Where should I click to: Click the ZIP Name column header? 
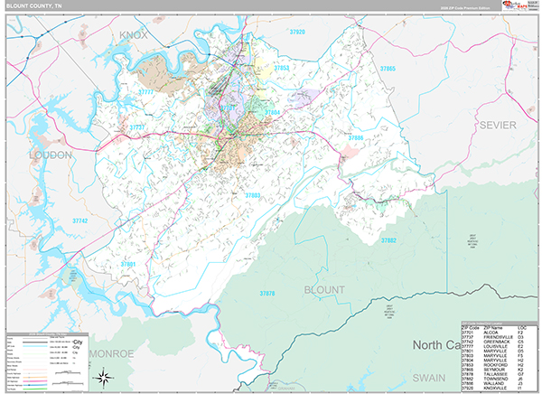[495, 328]
